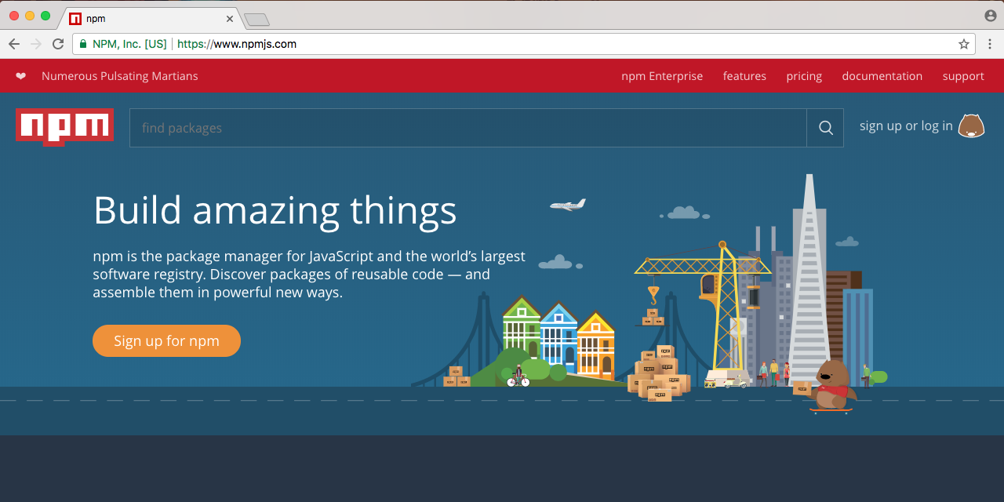1004x502 pixels.
Task: Bookmark the page with the star icon
Action: (964, 44)
